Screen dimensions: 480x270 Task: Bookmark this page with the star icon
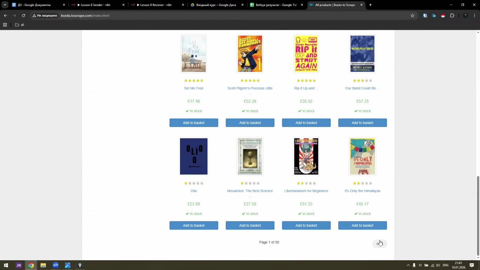tap(412, 15)
